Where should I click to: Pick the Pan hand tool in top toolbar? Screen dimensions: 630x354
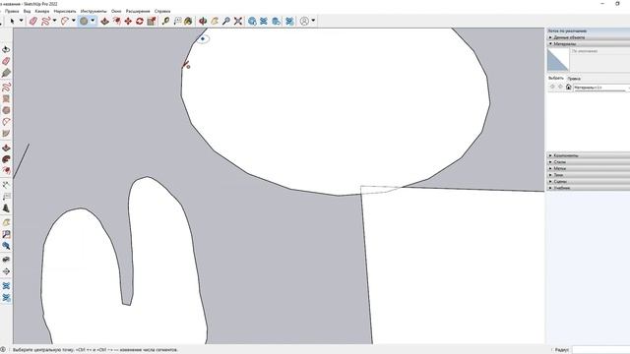tap(215, 21)
